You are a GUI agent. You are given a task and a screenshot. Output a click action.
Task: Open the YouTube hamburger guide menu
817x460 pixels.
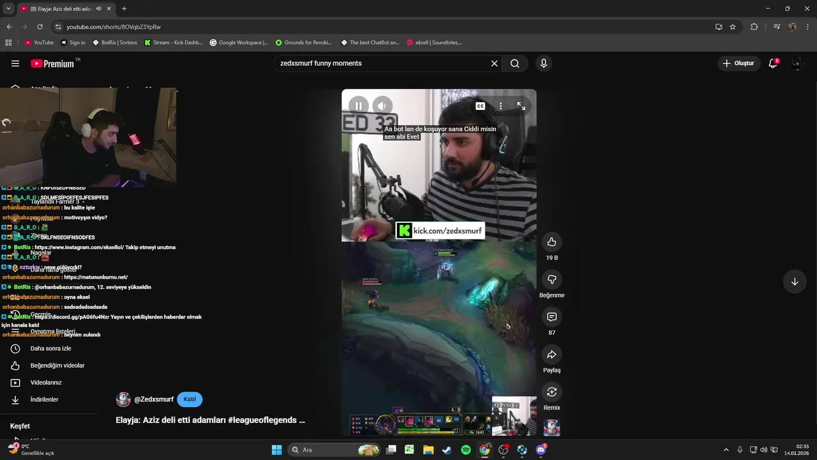tap(15, 63)
